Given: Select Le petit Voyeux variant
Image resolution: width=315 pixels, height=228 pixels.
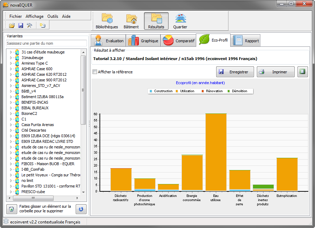Looking at the screenshot, I should [x=50, y=175].
